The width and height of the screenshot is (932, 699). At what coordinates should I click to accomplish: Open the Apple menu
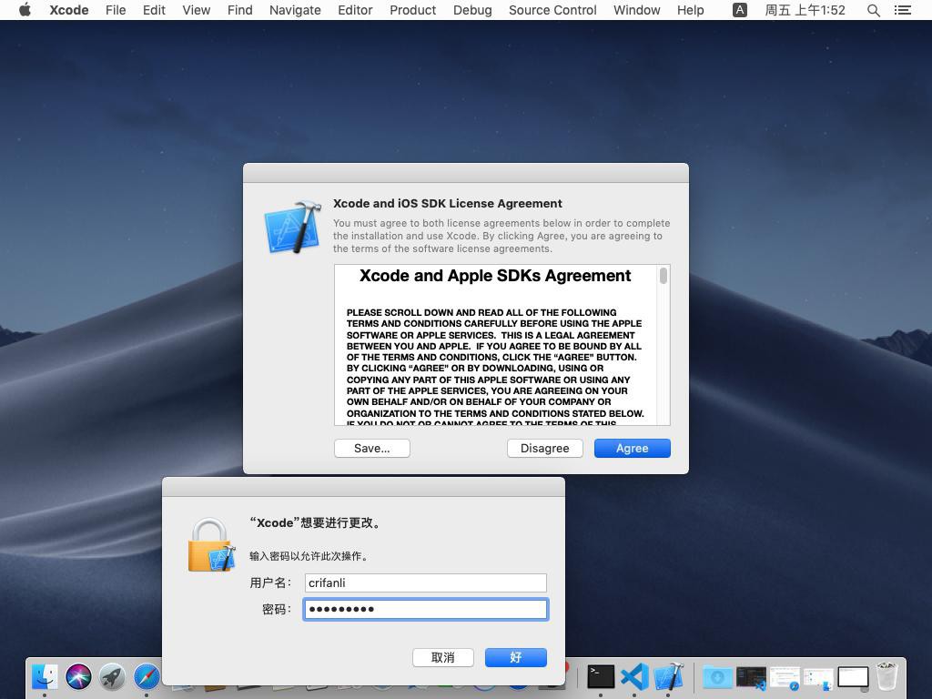25,10
